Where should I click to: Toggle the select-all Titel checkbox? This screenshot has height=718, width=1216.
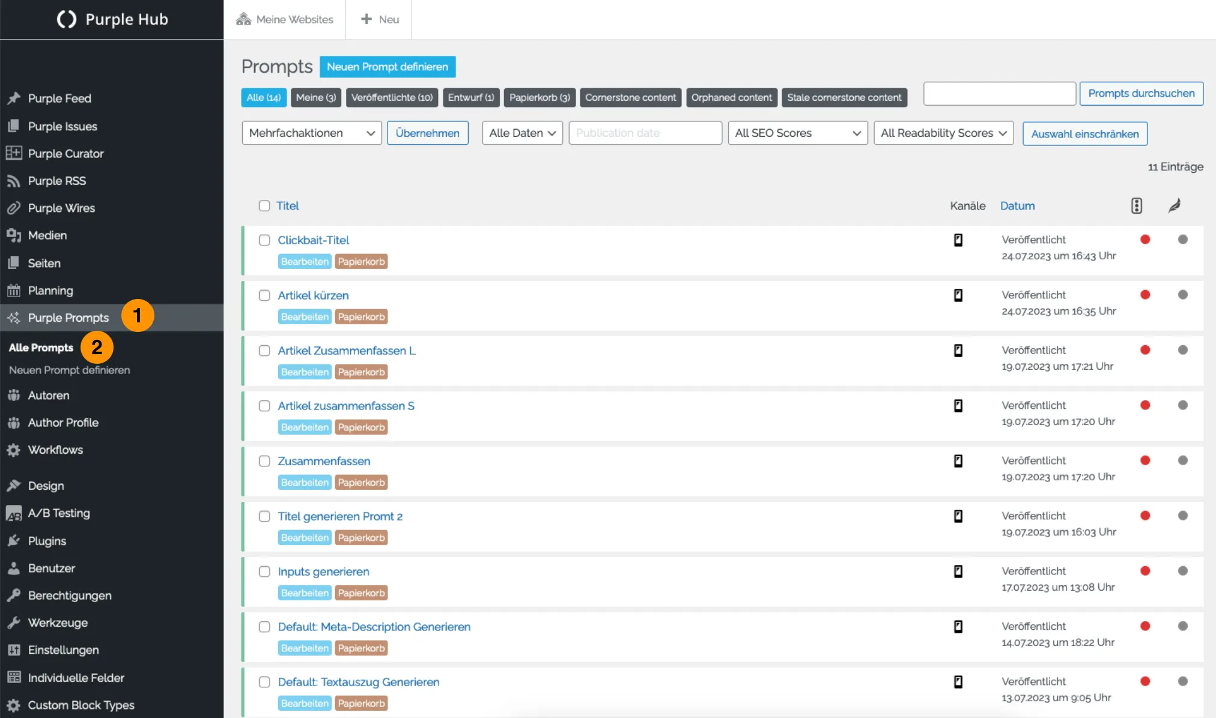[x=264, y=206]
